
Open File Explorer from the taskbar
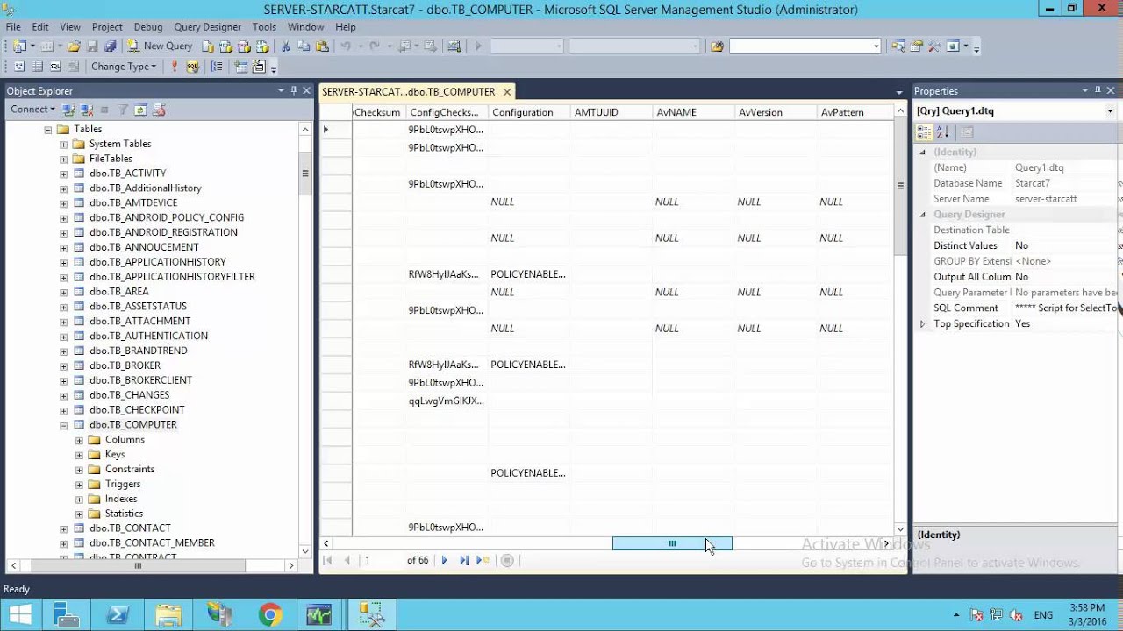[168, 615]
